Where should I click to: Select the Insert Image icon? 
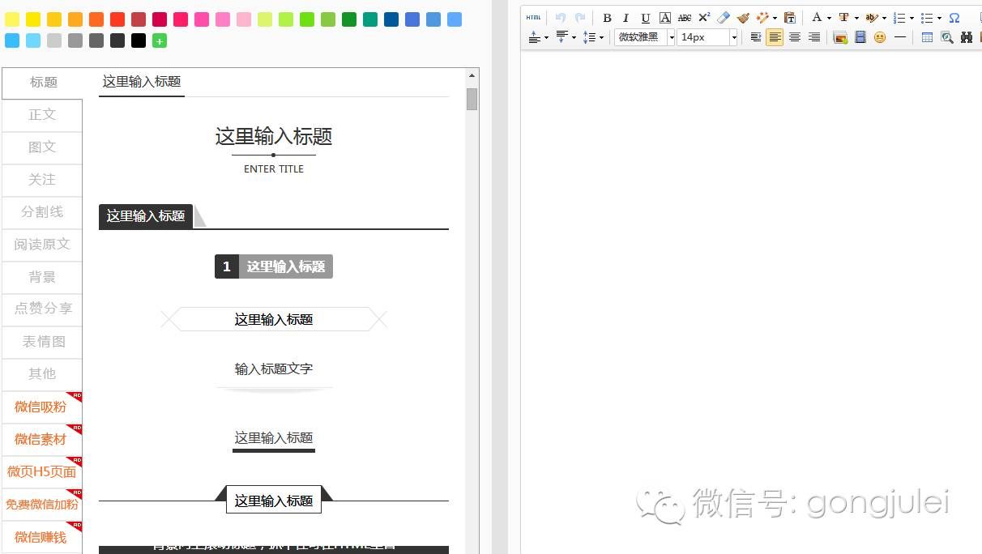tap(841, 37)
